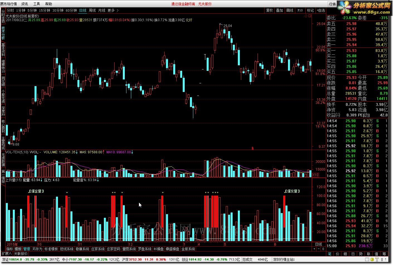Click the 指标 indicator tab
Screen dimensions: 393x265
tap(10, 249)
